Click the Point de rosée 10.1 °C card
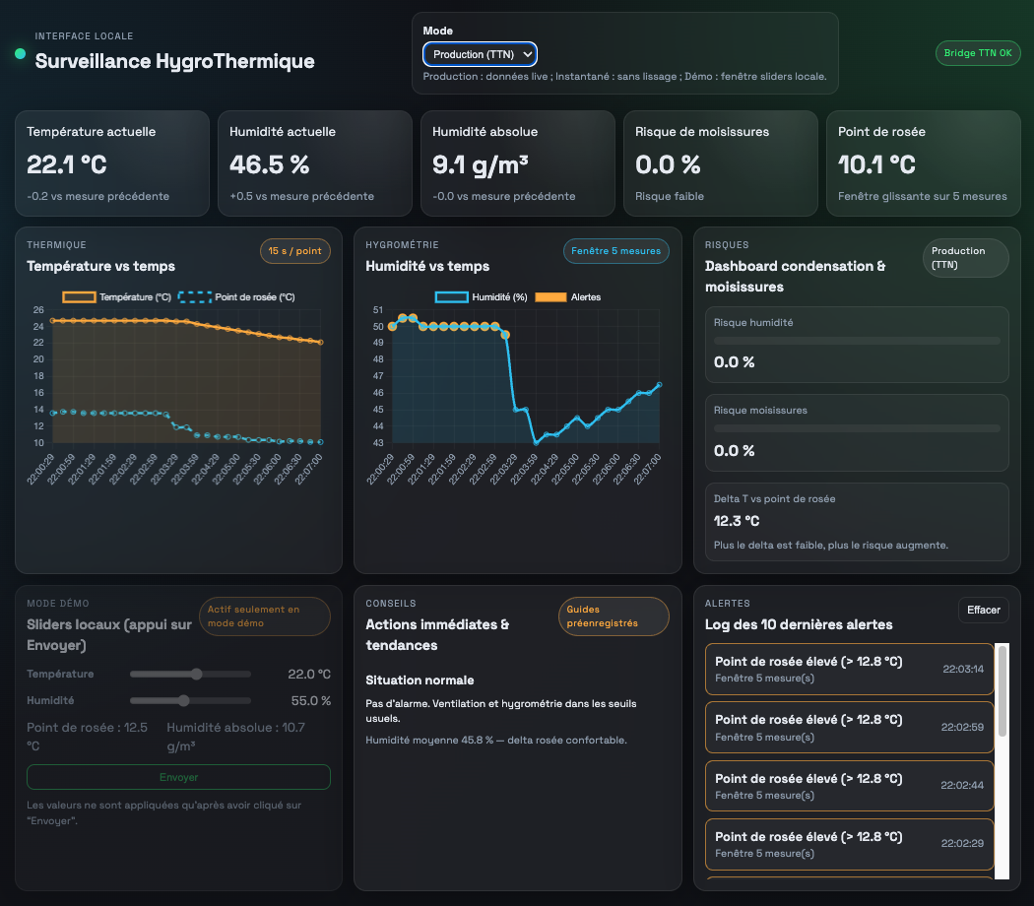 coord(924,163)
